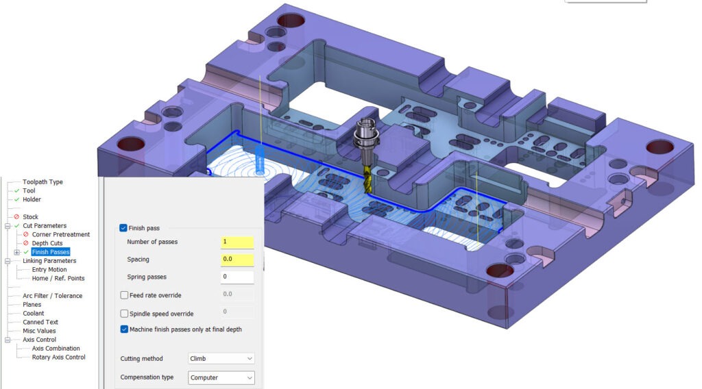This screenshot has width=702, height=389.
Task: Uncheck the Finish pass checkbox
Action: [x=123, y=227]
